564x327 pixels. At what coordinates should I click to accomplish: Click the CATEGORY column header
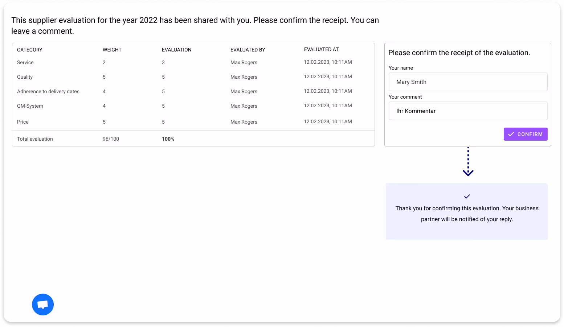30,50
